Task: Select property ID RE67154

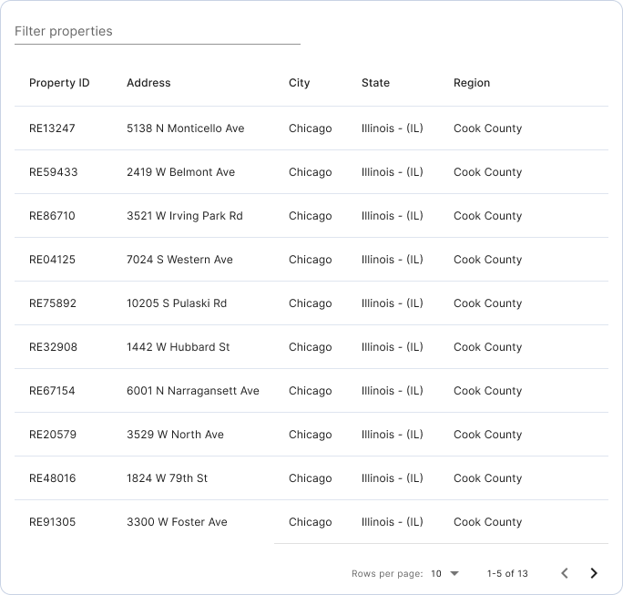Action: pos(52,391)
